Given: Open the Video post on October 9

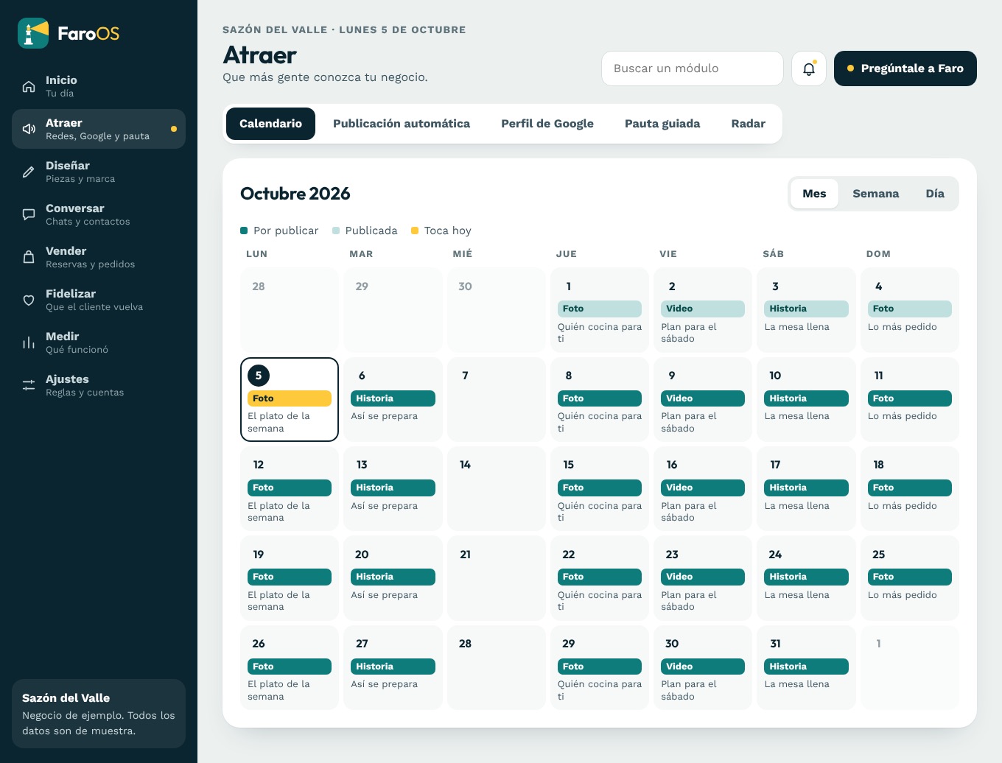Looking at the screenshot, I should (703, 398).
